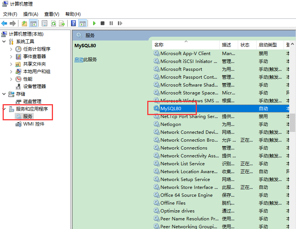Expand the 性能 node
Viewport: 296px width, 229px height.
(x=11, y=79)
